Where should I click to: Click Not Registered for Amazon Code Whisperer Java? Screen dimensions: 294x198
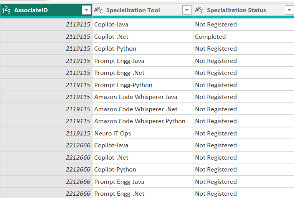pos(244,97)
